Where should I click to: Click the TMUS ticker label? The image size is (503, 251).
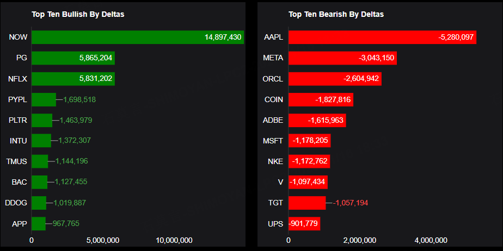(x=16, y=161)
